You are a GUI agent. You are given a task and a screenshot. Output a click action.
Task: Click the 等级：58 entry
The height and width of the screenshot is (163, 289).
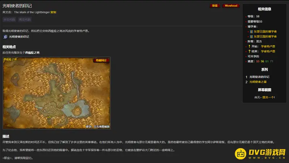(x=254, y=16)
